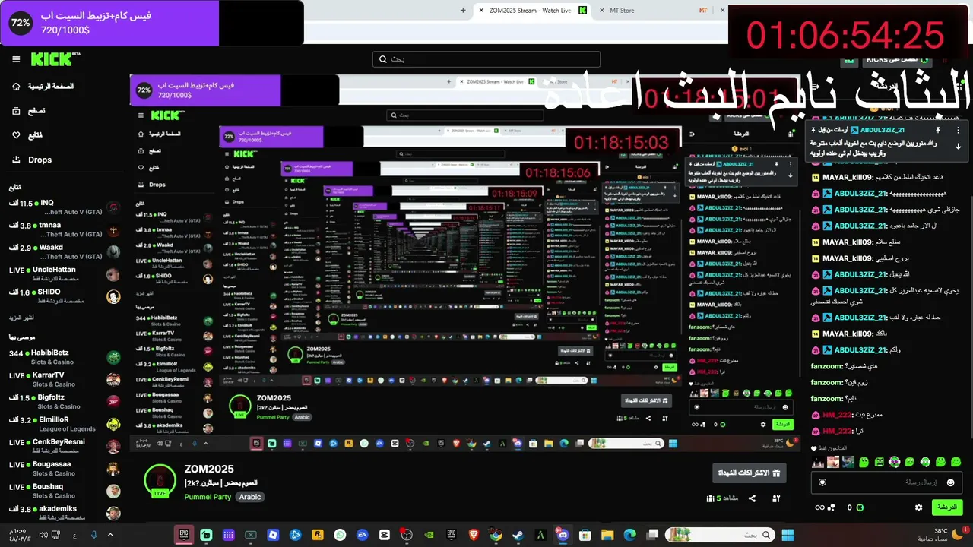This screenshot has height=547, width=973.
Task: Click the channel points icon
Action: pyautogui.click(x=832, y=507)
